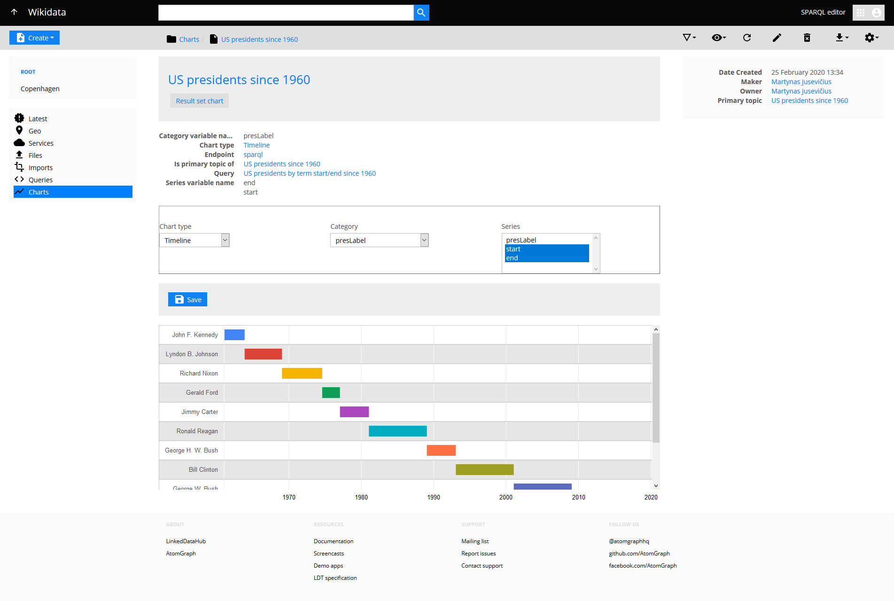Open github.com/AtomGraph footer link
This screenshot has height=601, width=894.
click(x=639, y=553)
